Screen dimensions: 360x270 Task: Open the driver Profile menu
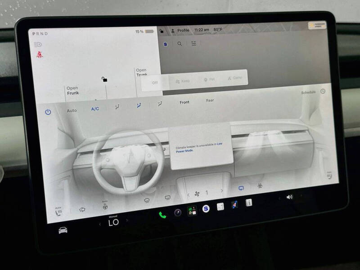[180, 30]
